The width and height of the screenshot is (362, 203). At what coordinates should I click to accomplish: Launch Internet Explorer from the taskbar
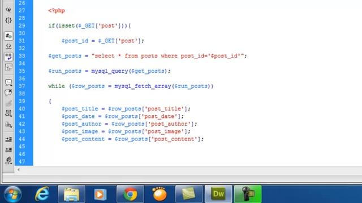tap(42, 194)
